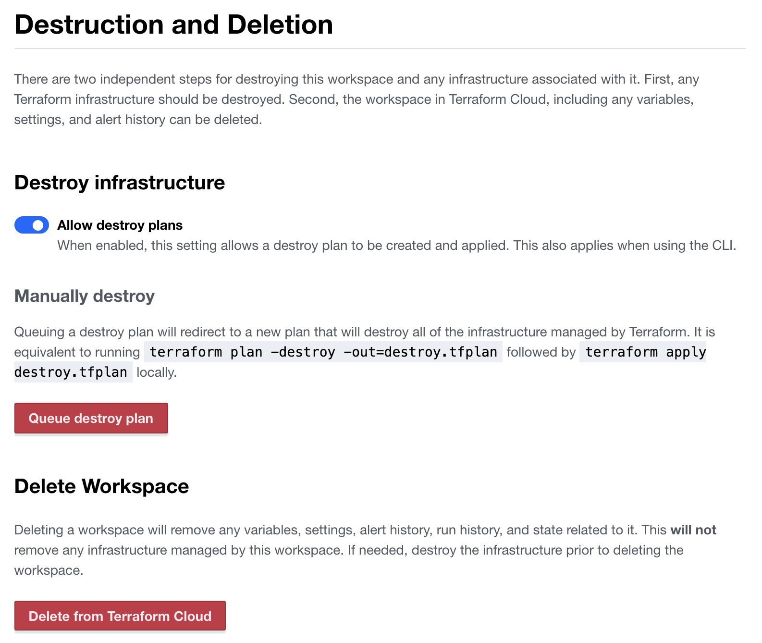Click the "settings, and alert history" intro line
The height and width of the screenshot is (643, 762).
click(138, 119)
